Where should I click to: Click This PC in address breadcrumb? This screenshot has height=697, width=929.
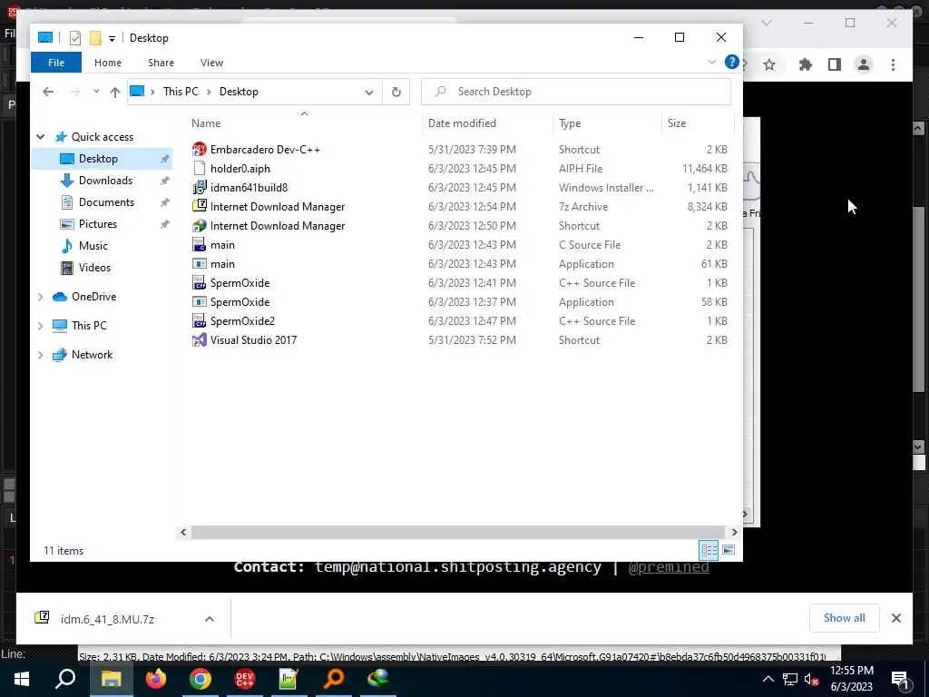[x=181, y=92]
